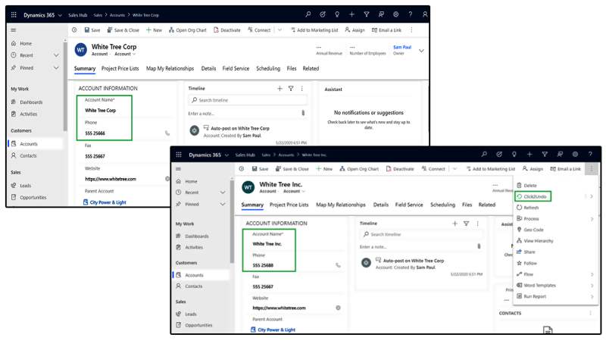This screenshot has width=606, height=341.
Task: Click the Delete trash icon in menu
Action: [519, 185]
